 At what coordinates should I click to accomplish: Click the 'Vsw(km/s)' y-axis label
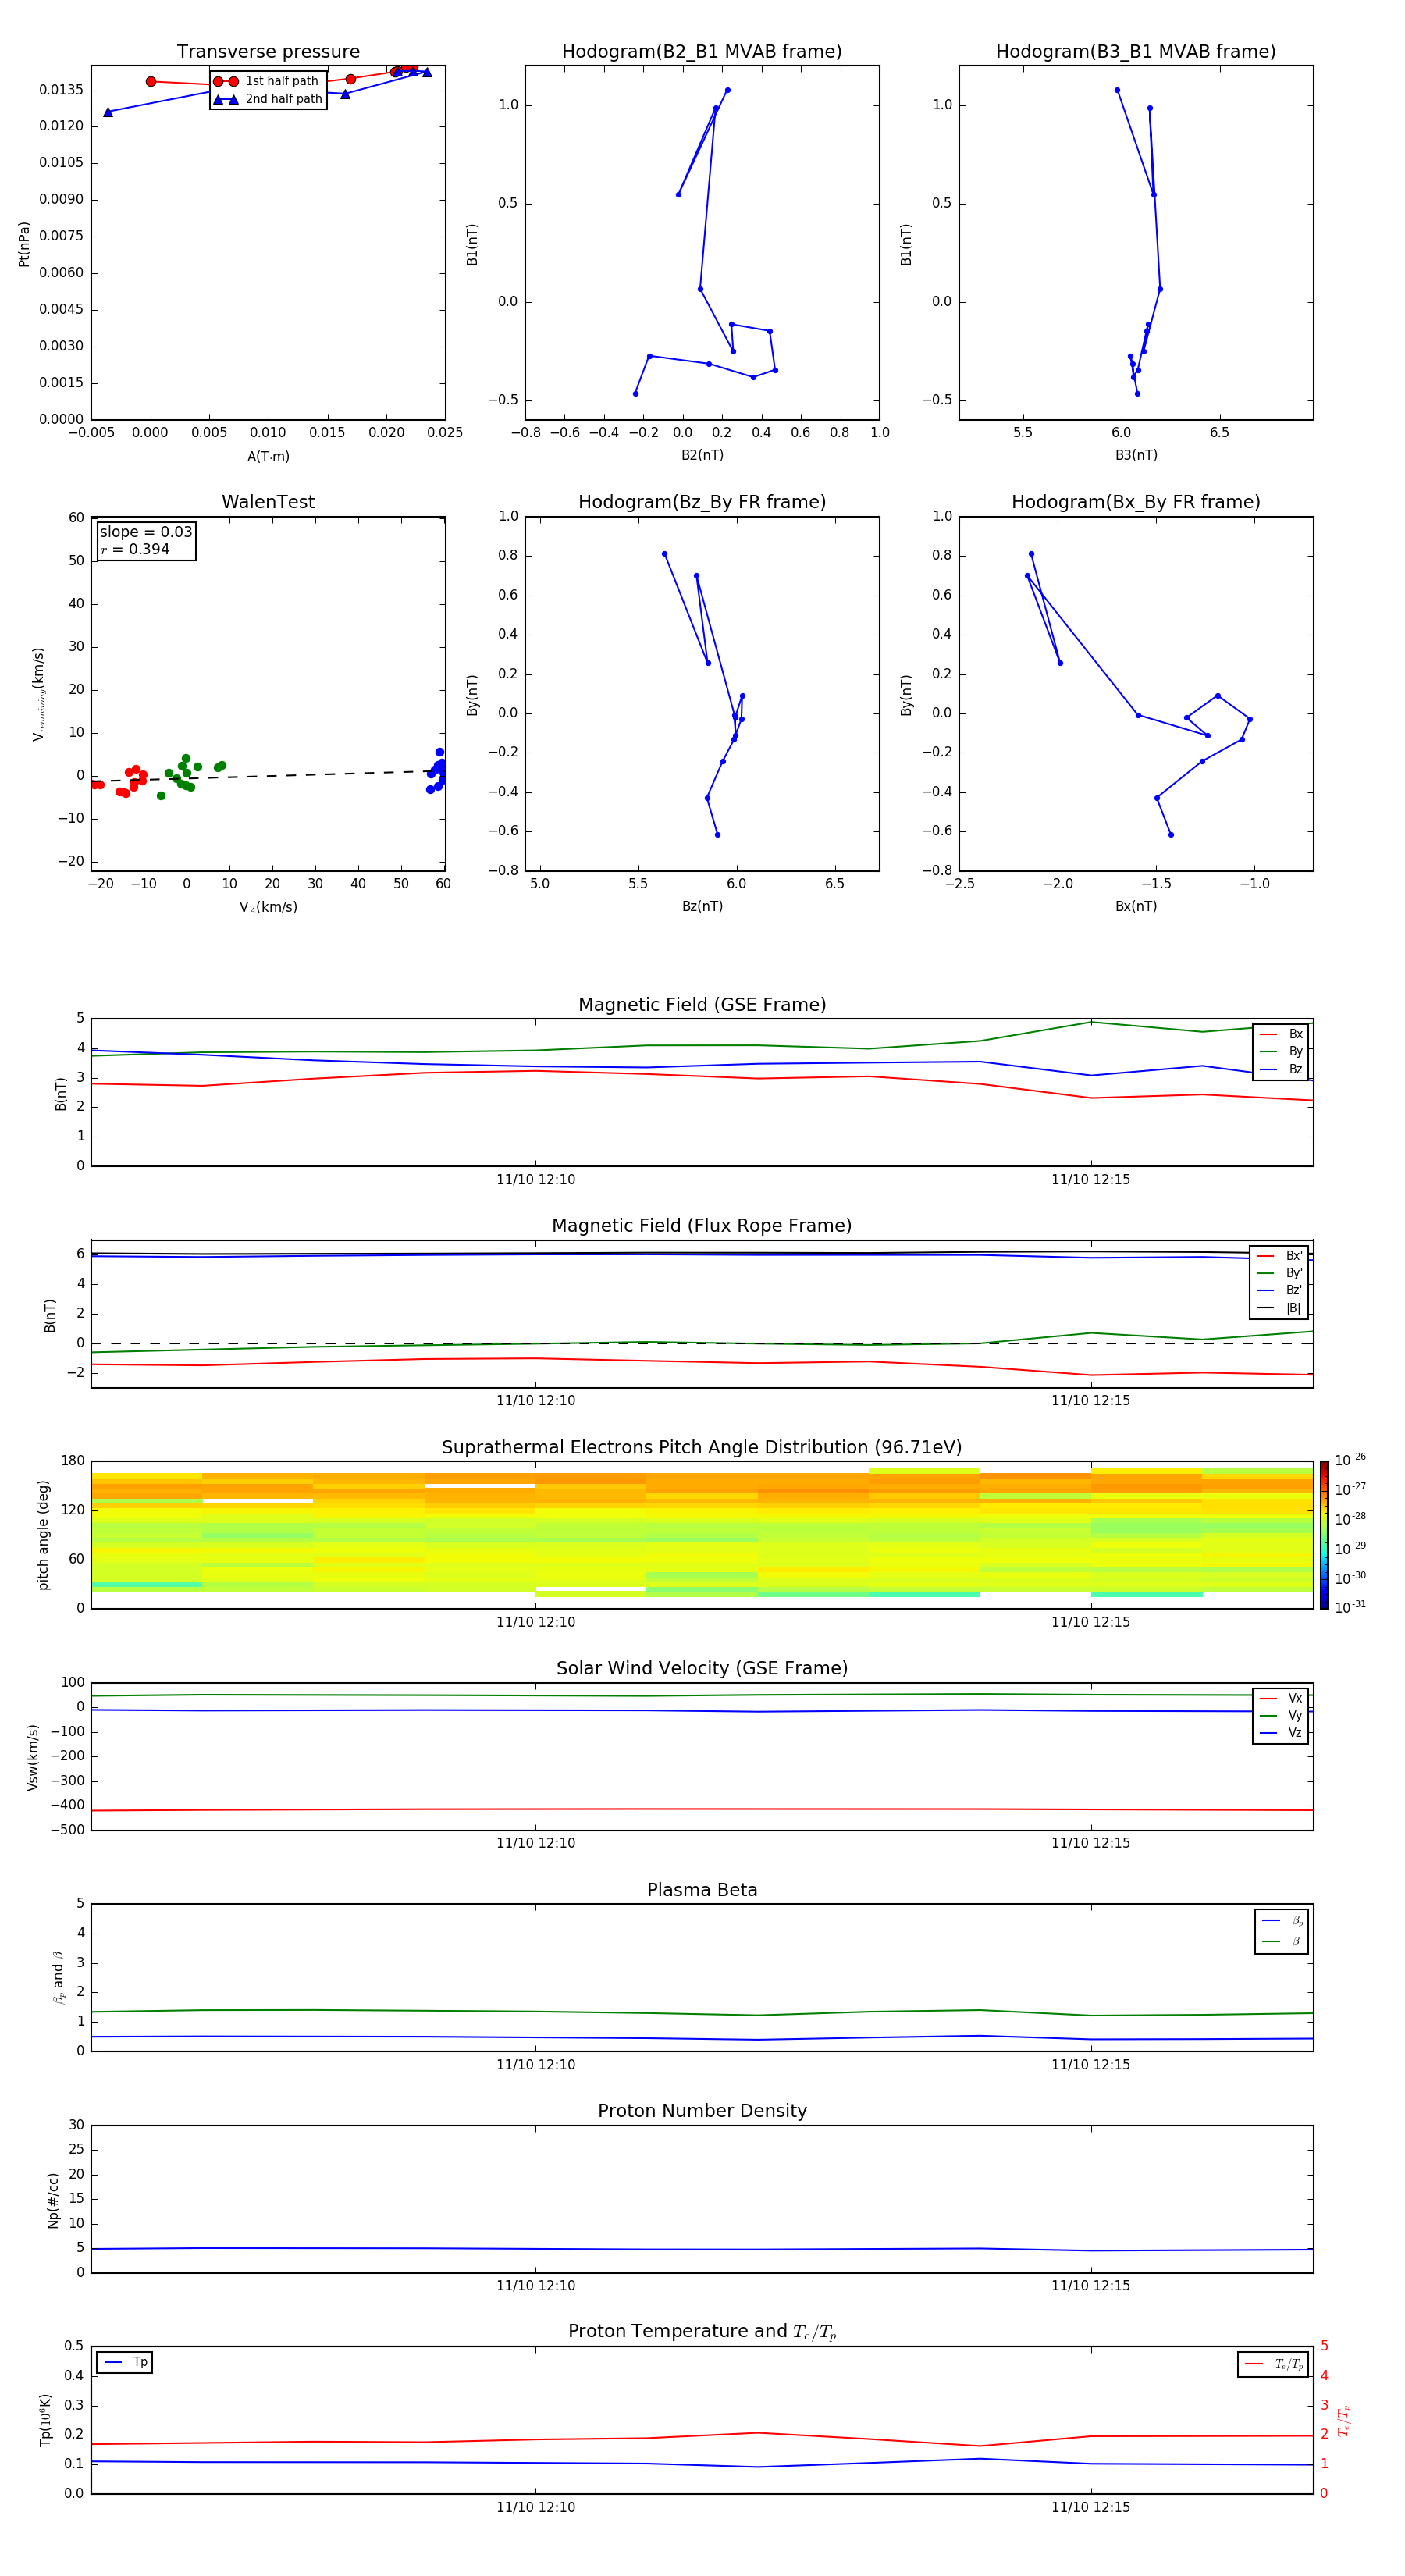point(33,1757)
